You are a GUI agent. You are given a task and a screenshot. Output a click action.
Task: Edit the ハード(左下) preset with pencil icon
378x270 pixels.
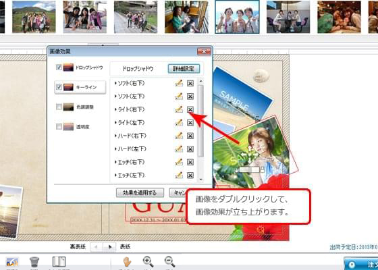tap(179, 149)
